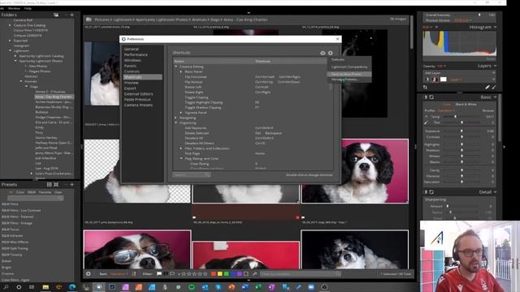Image resolution: width=520 pixels, height=292 pixels.
Task: Open the Camera Presets preferences tab
Action: point(138,105)
